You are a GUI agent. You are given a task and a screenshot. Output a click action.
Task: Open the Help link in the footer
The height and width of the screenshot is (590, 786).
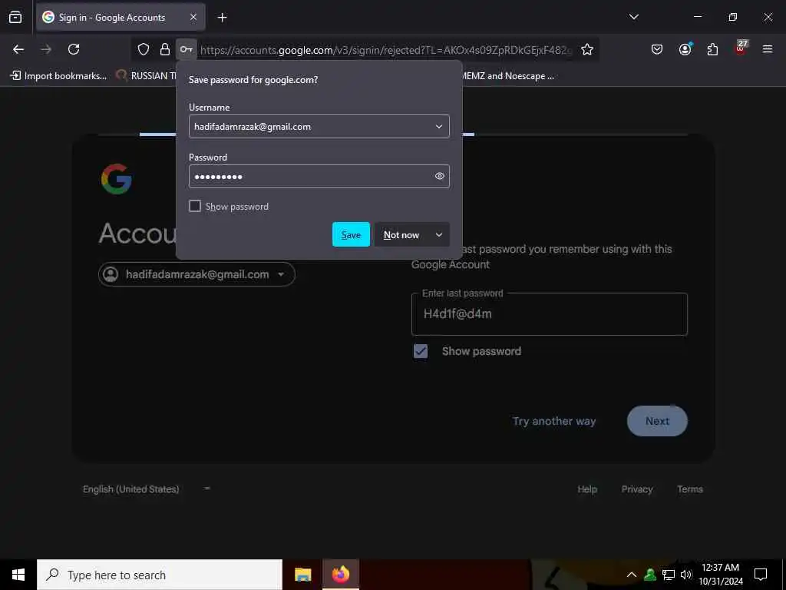pyautogui.click(x=587, y=489)
